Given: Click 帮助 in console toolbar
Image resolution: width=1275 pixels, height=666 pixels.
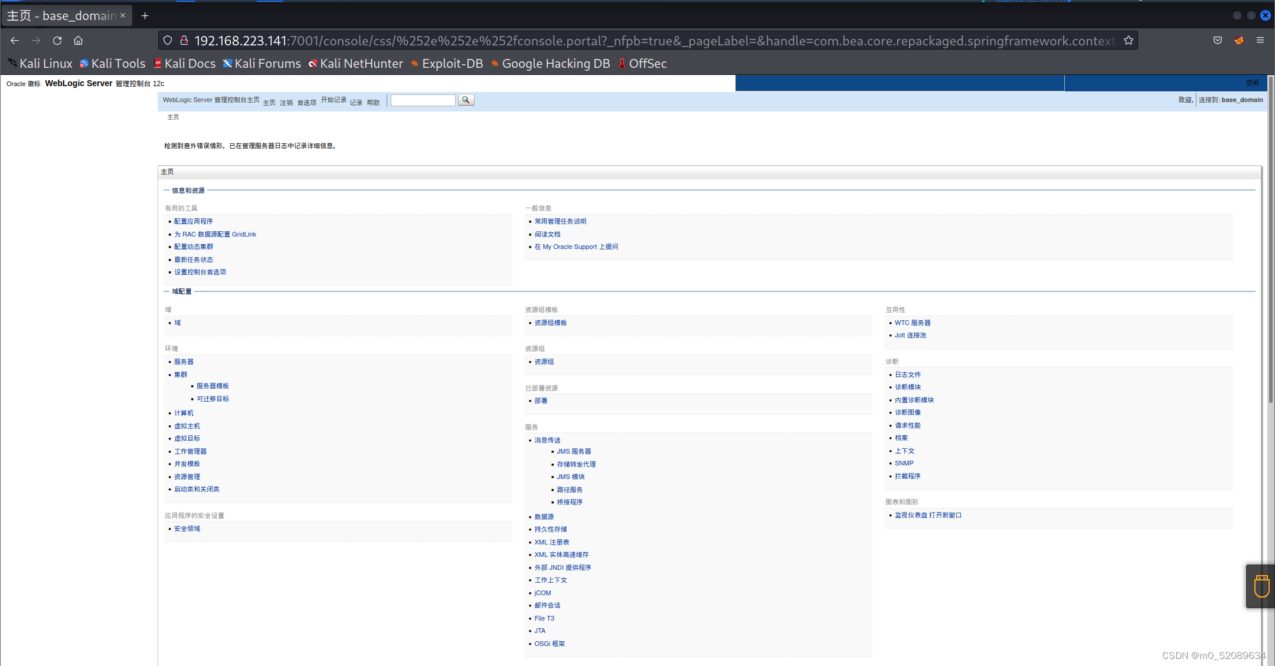Looking at the screenshot, I should [373, 103].
